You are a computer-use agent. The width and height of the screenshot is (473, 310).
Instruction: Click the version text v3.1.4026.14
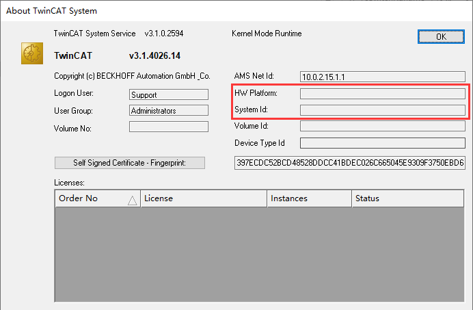pos(154,55)
